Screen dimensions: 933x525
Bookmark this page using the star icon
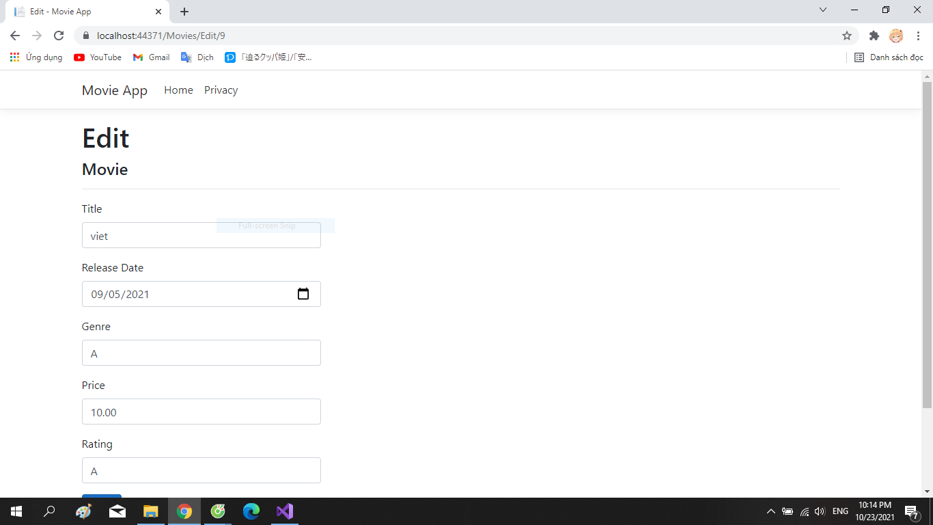847,35
